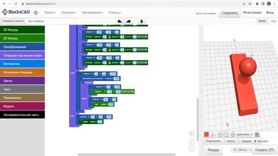Reset the 3D view with target icon

pyautogui.click(x=233, y=135)
